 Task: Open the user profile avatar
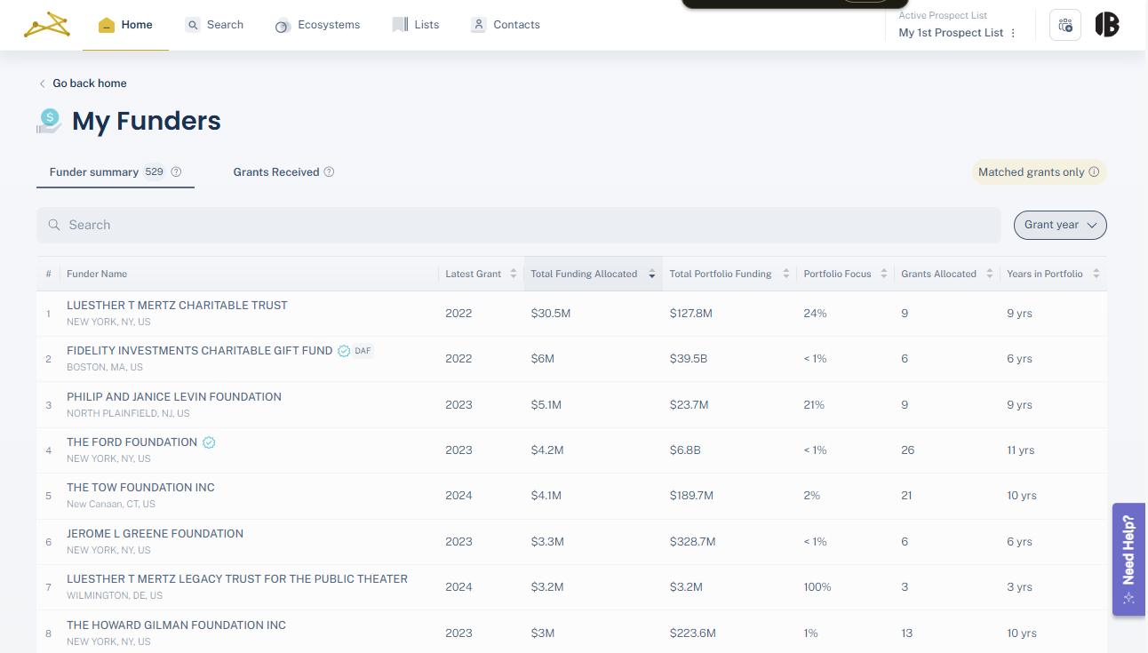coord(1107,25)
